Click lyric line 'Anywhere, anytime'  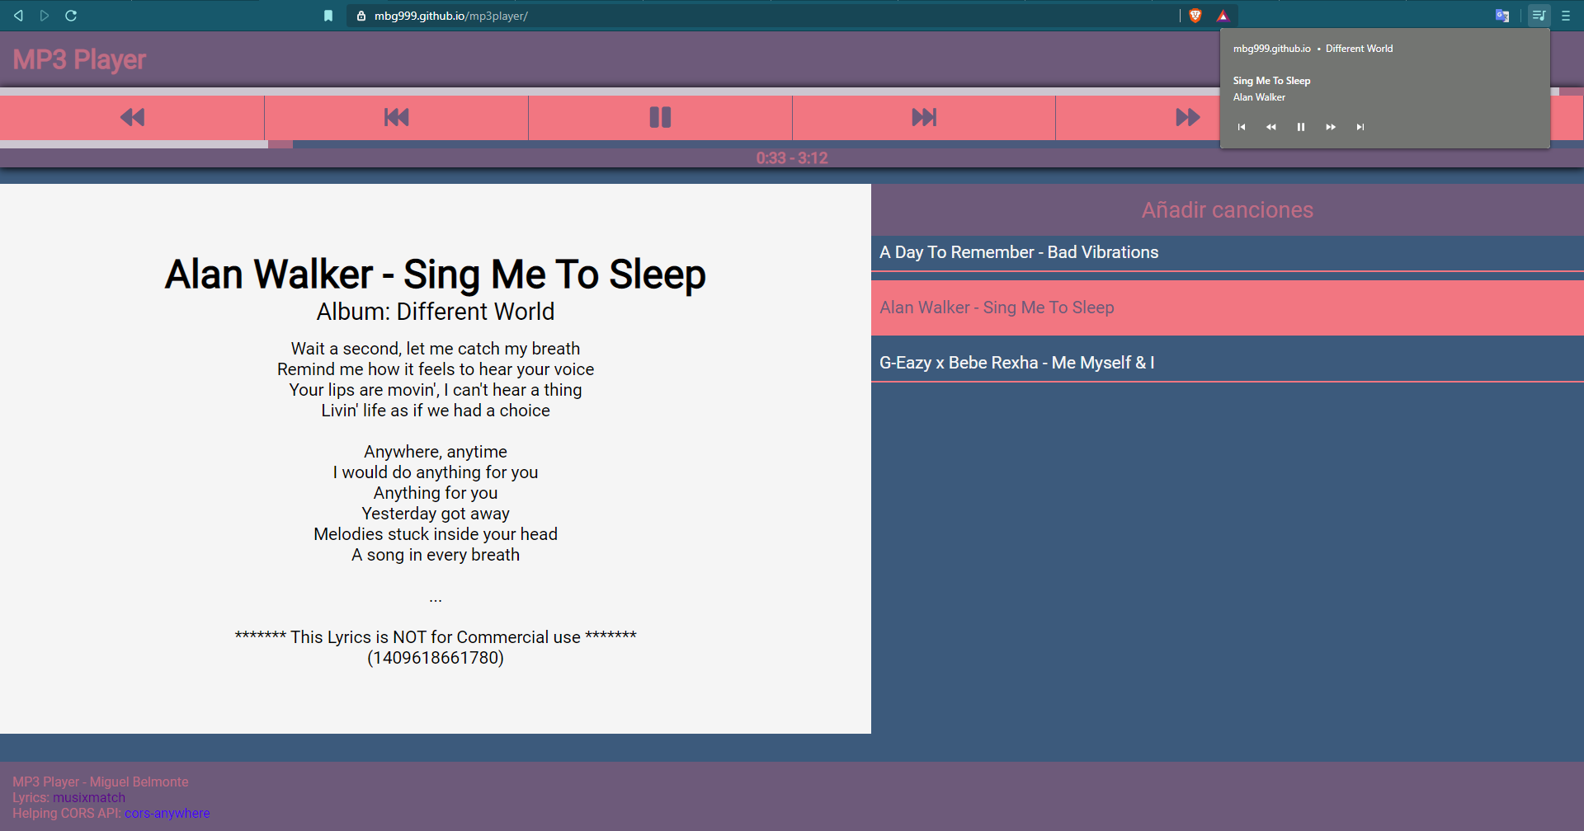click(436, 452)
